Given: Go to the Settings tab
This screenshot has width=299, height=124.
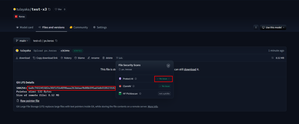Looking at the screenshot, I should 100,27.
